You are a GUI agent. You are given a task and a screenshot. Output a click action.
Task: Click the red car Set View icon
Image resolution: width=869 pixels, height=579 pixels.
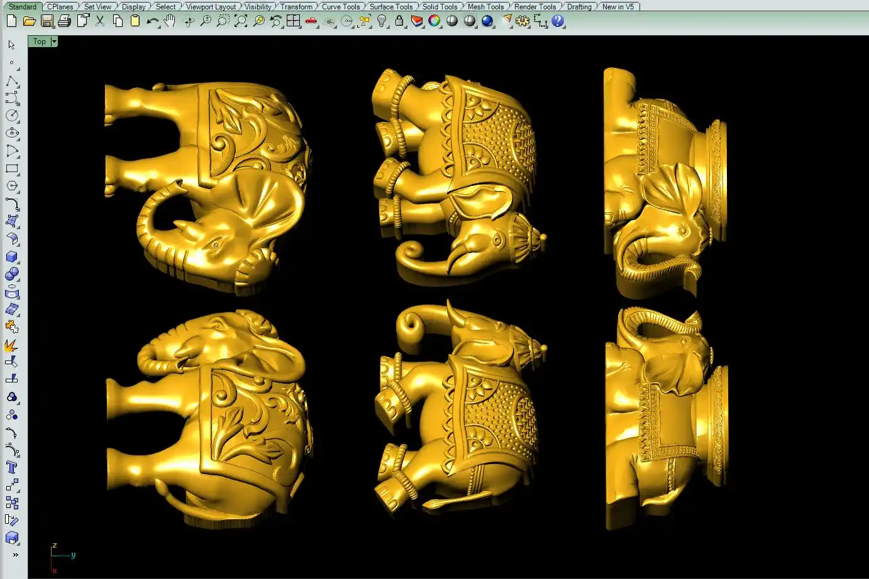[311, 21]
